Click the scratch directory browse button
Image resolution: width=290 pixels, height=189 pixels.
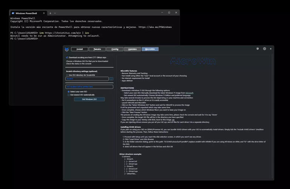tap(111, 79)
